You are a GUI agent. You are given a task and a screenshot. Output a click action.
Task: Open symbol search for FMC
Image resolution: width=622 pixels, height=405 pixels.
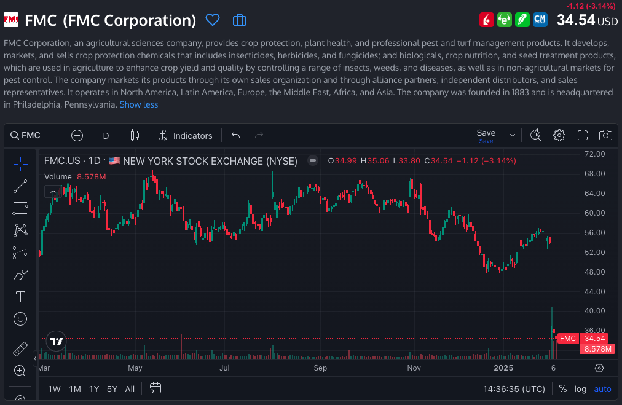click(25, 135)
